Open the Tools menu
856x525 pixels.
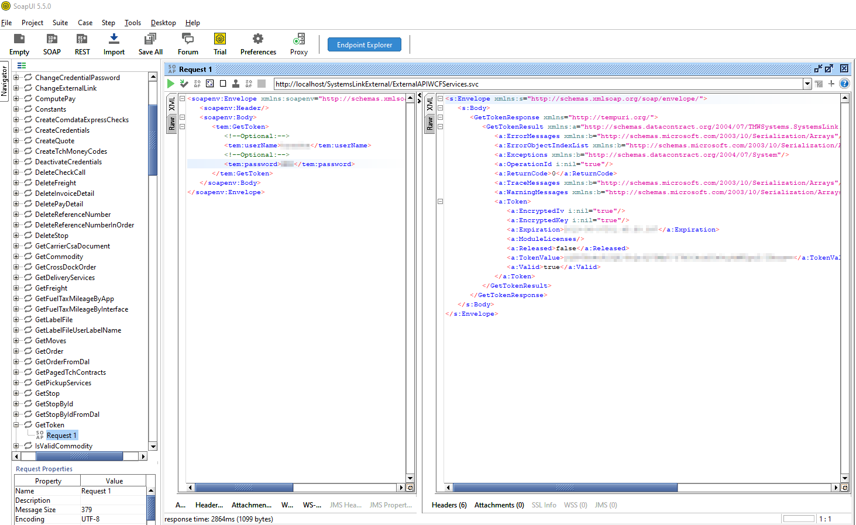(x=132, y=23)
